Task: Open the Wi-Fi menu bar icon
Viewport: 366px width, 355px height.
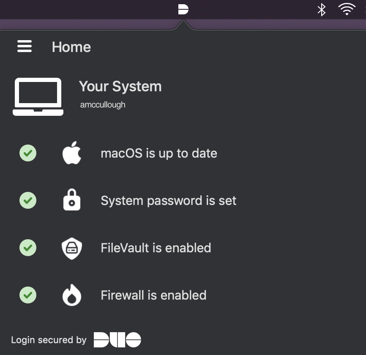Action: point(347,9)
